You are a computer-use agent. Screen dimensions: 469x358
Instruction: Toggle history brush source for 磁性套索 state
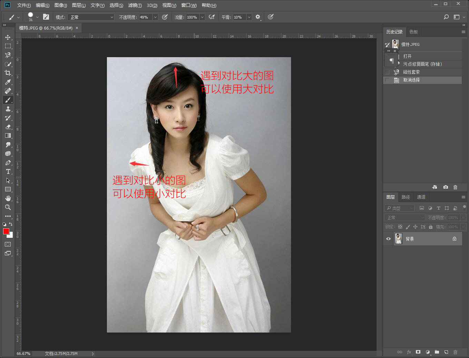pyautogui.click(x=387, y=72)
